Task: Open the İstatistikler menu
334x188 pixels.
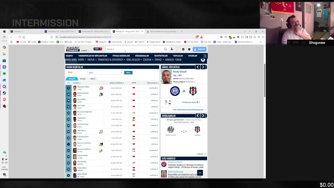Action: point(161,56)
